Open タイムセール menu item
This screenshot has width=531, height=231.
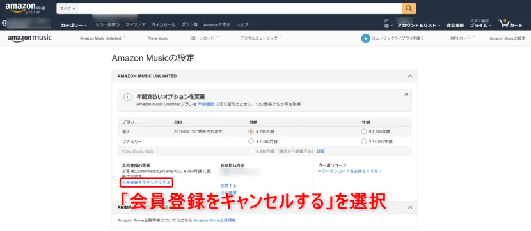pos(164,25)
